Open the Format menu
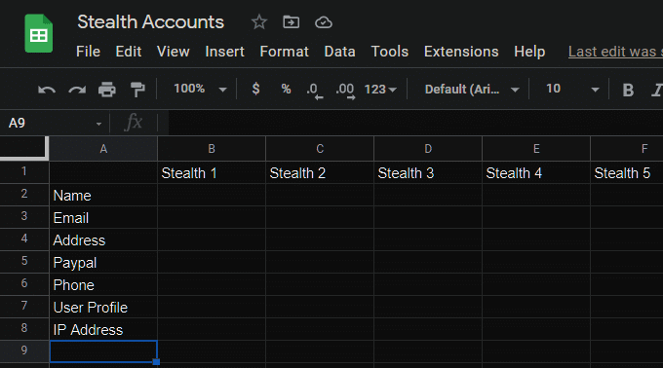Viewport: 663px width, 368px height. point(284,52)
